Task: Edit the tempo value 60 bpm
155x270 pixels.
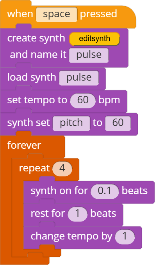Action: point(83,101)
